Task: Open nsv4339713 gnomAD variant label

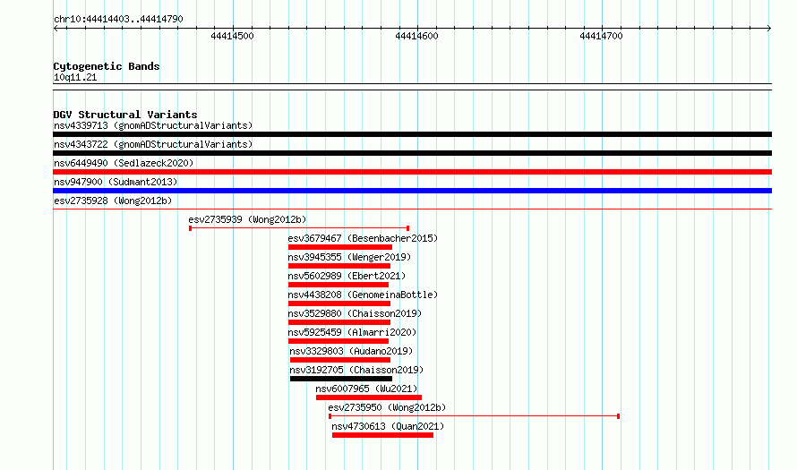Action: [x=153, y=125]
